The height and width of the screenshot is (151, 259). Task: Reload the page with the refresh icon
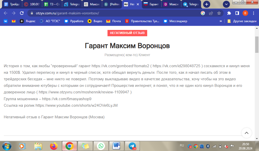point(22,13)
